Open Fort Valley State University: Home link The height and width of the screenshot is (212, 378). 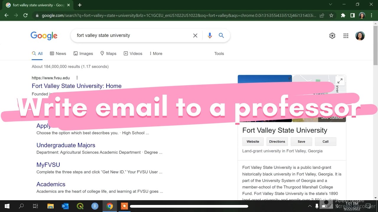pos(76,86)
